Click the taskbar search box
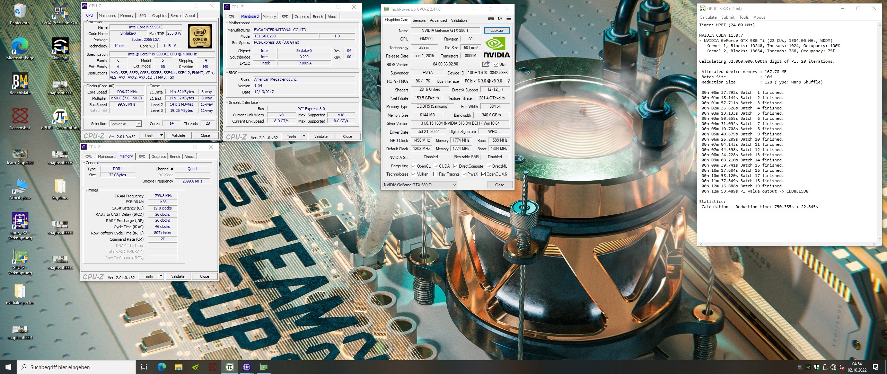This screenshot has height=374, width=887. pyautogui.click(x=77, y=367)
